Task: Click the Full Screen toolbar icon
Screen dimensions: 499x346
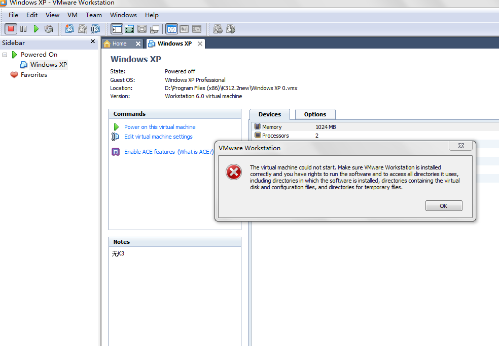Action: point(142,29)
